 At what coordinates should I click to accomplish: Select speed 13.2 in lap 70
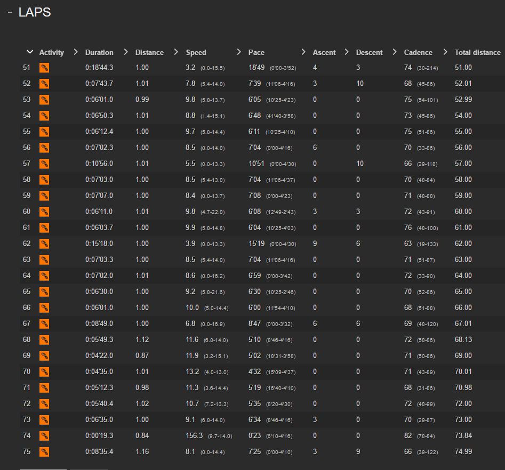point(193,372)
